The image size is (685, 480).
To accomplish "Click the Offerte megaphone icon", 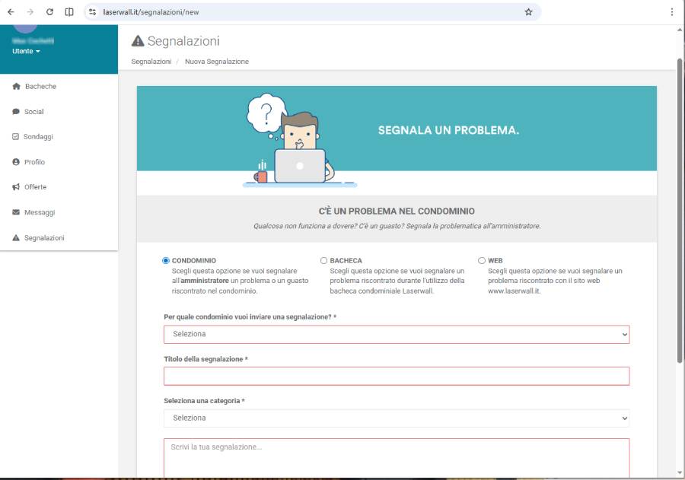I will click(16, 187).
